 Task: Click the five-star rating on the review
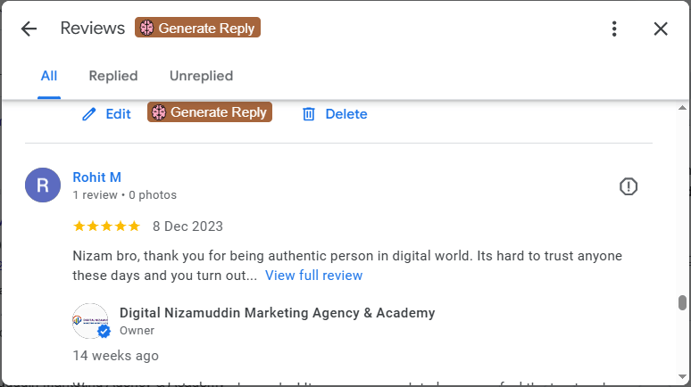point(106,226)
